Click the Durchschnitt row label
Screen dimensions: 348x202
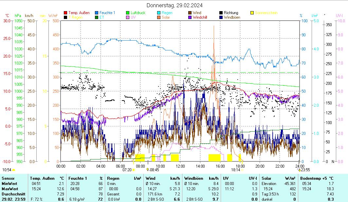point(13,194)
